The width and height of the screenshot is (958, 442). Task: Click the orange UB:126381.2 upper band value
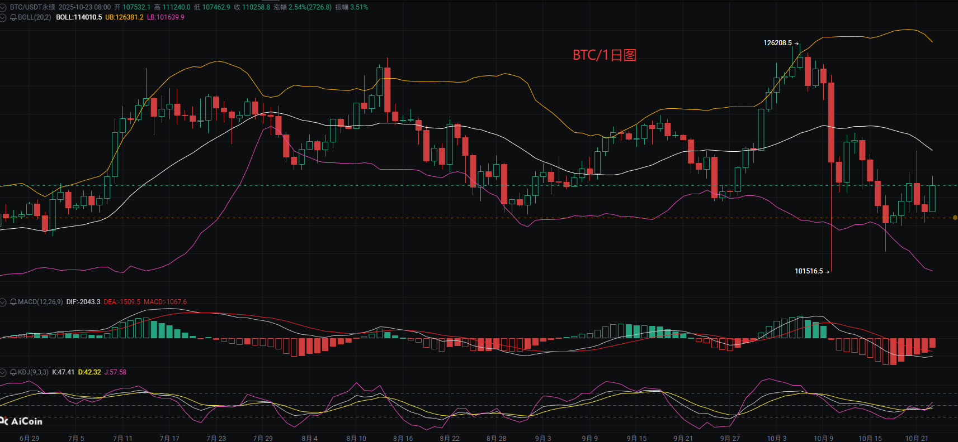[x=124, y=17]
